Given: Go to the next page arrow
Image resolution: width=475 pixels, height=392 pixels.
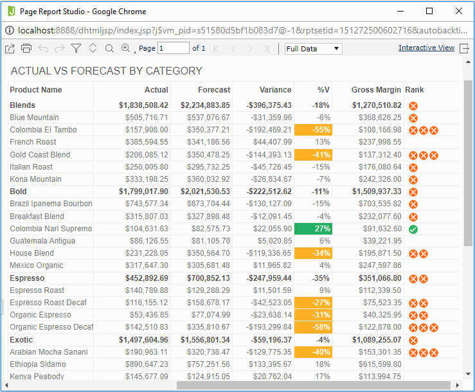Looking at the screenshot, I should tap(250, 49).
